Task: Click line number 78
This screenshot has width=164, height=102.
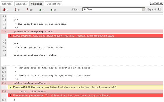Action: click(4, 55)
